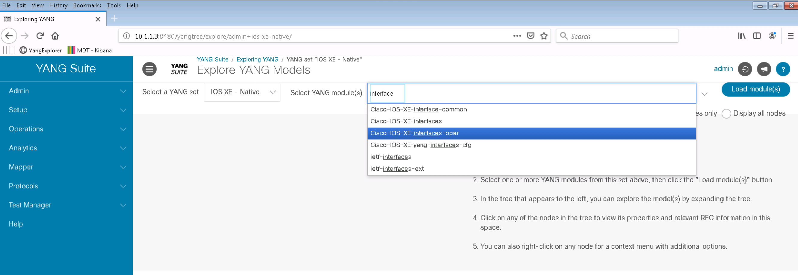This screenshot has height=275, width=798.
Task: Expand the Protocols sidebar section
Action: (66, 186)
